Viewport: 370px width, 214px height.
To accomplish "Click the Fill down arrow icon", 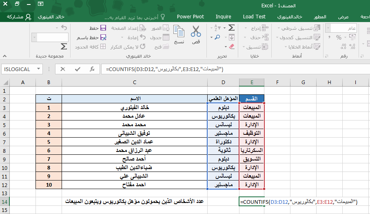I will tap(231, 37).
